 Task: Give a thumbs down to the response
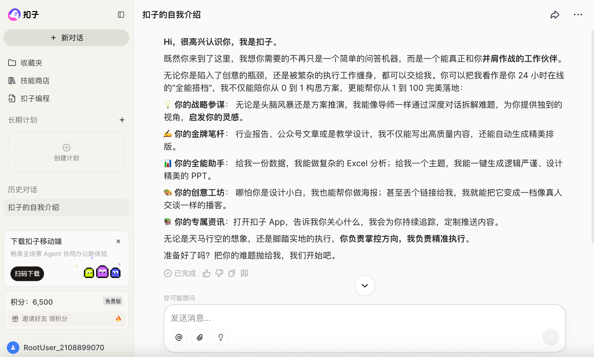click(219, 273)
